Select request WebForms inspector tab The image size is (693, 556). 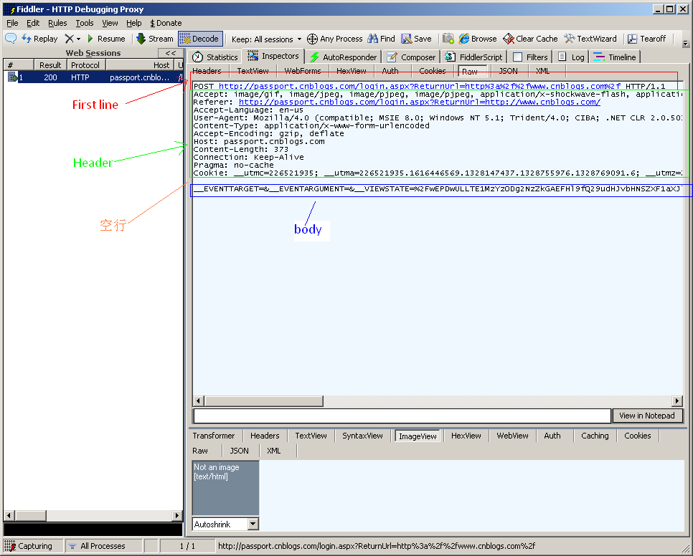tap(303, 71)
